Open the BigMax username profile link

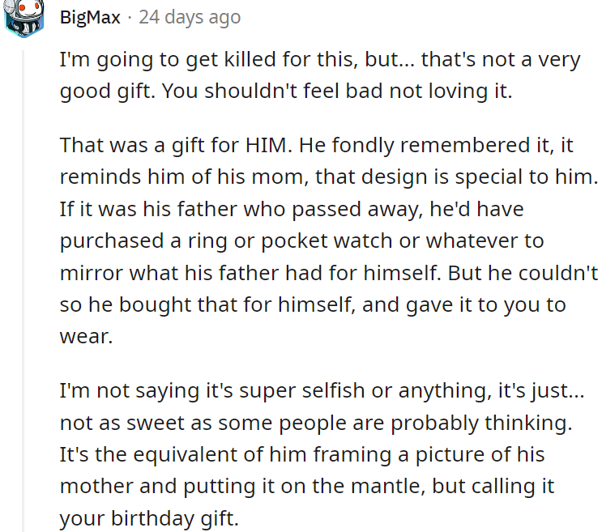pyautogui.click(x=90, y=17)
